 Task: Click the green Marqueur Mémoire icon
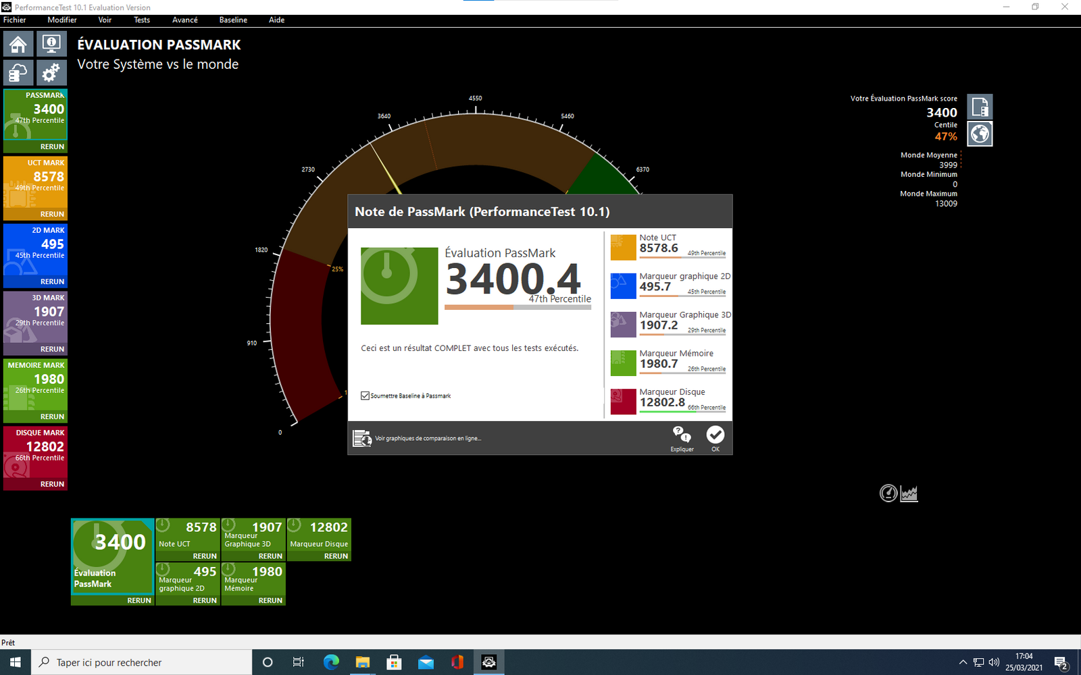(x=624, y=363)
